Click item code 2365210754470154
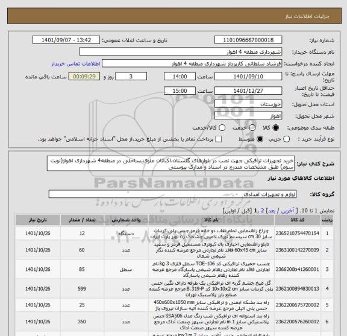The height and width of the screenshot is (336, 347). point(298,233)
